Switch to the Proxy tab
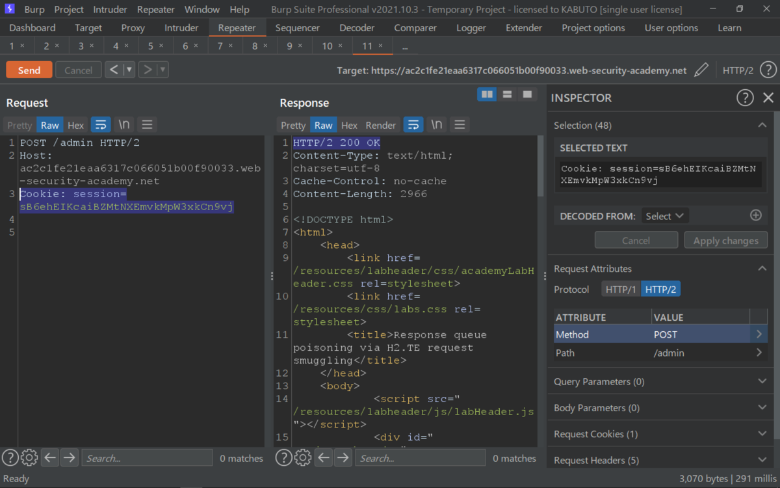Image resolution: width=780 pixels, height=488 pixels. (133, 28)
